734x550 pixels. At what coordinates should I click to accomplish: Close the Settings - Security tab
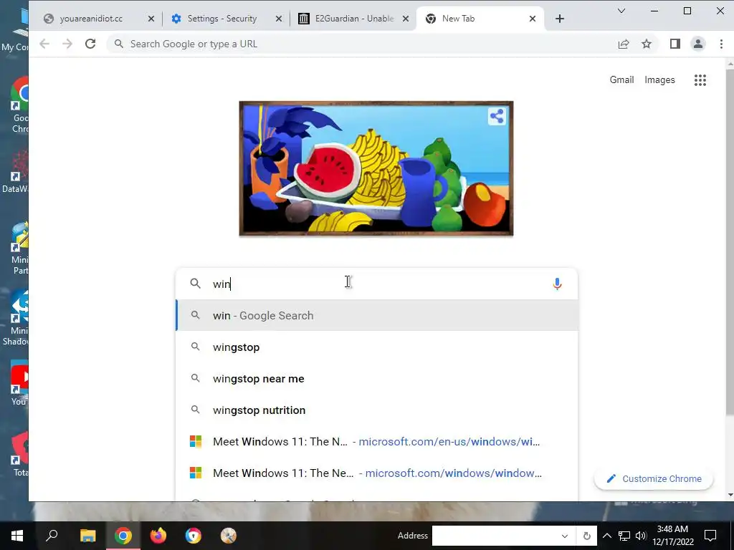click(279, 19)
